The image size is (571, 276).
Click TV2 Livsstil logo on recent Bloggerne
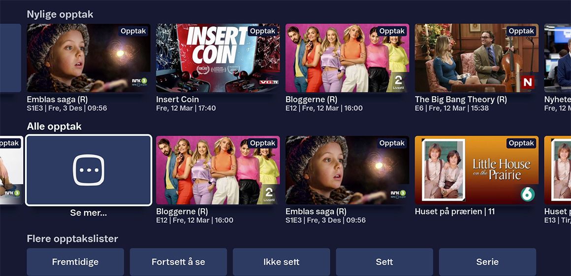click(398, 82)
